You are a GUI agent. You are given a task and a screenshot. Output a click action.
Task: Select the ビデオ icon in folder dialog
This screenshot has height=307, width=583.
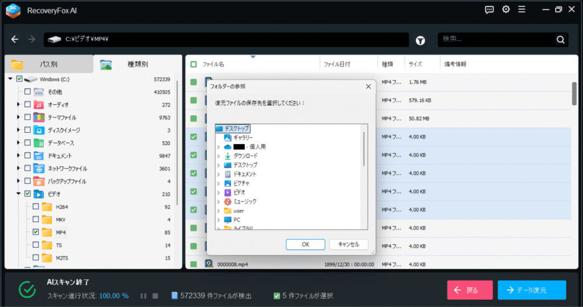pos(228,193)
